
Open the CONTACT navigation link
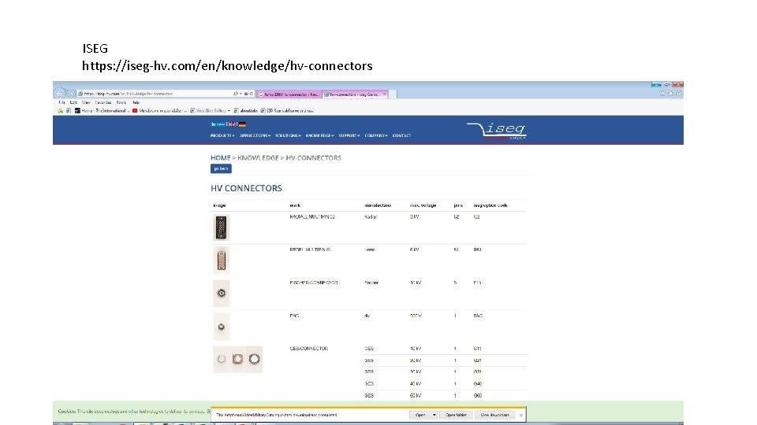tap(401, 136)
